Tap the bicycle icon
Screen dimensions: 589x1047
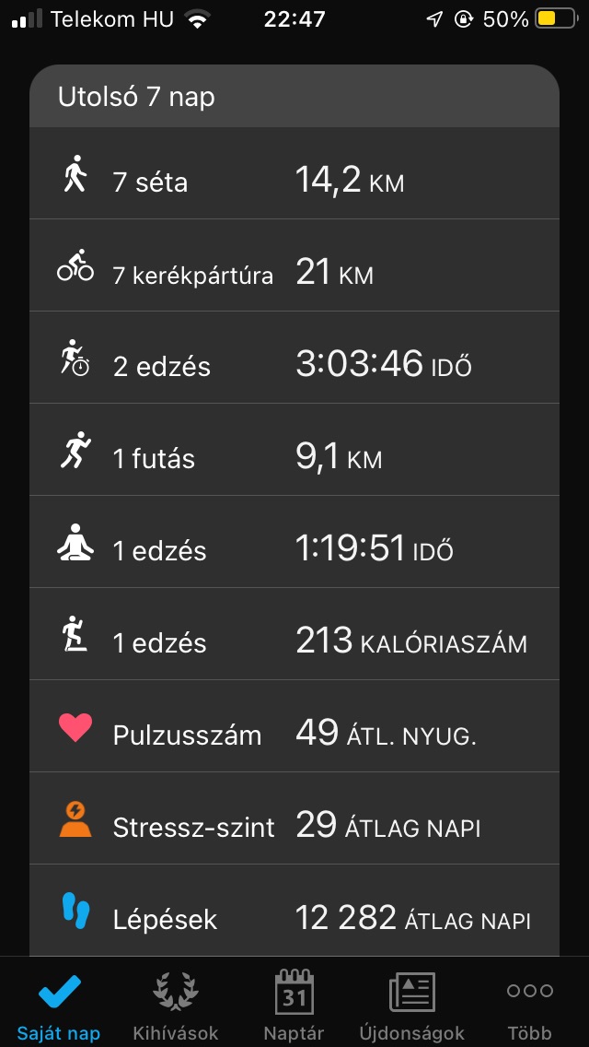coord(75,265)
